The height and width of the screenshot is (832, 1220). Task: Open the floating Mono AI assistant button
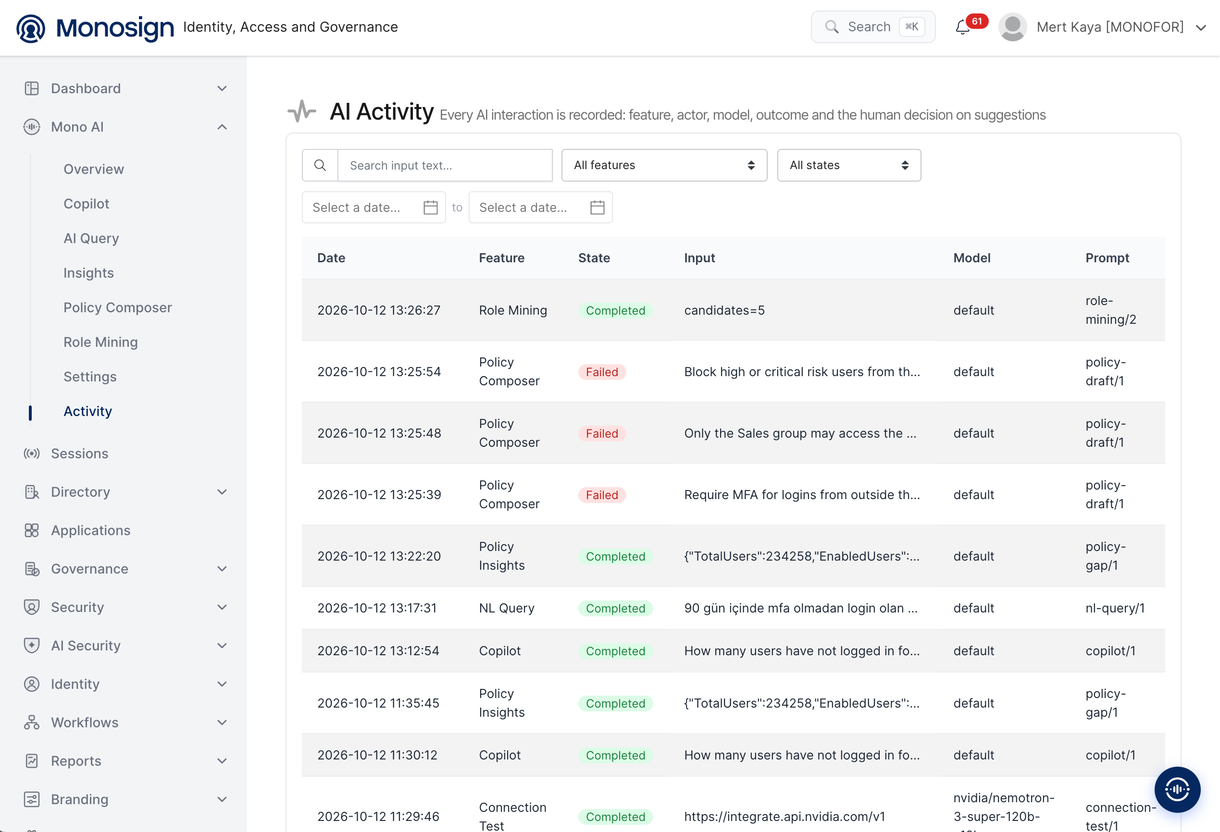coord(1177,789)
